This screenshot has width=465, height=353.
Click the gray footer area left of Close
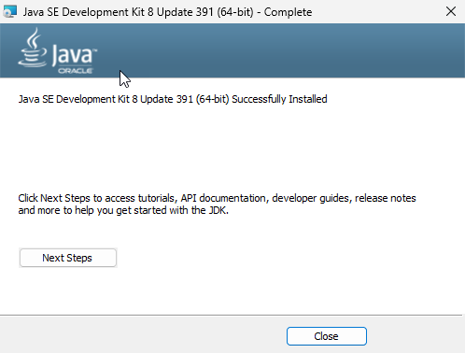(140, 334)
